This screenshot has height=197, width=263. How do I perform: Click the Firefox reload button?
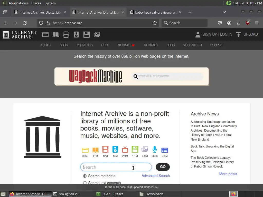click(x=25, y=23)
